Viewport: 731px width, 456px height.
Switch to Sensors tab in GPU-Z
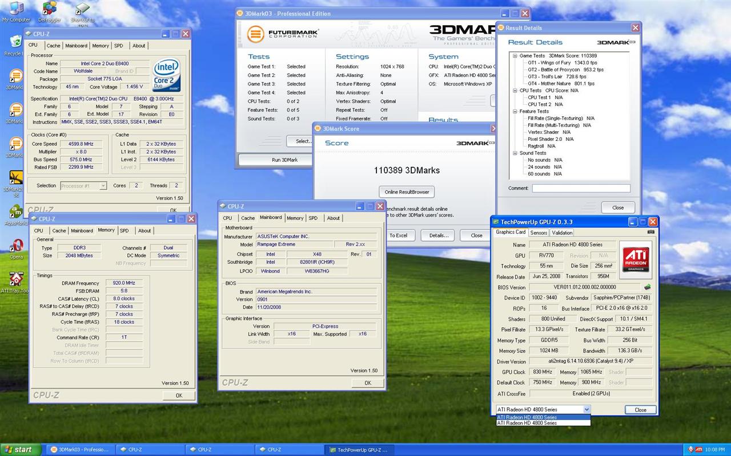(539, 233)
